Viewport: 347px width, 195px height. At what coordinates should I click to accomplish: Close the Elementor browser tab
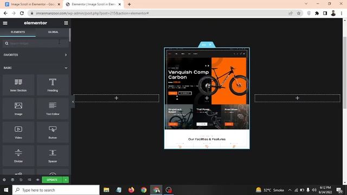[119, 4]
